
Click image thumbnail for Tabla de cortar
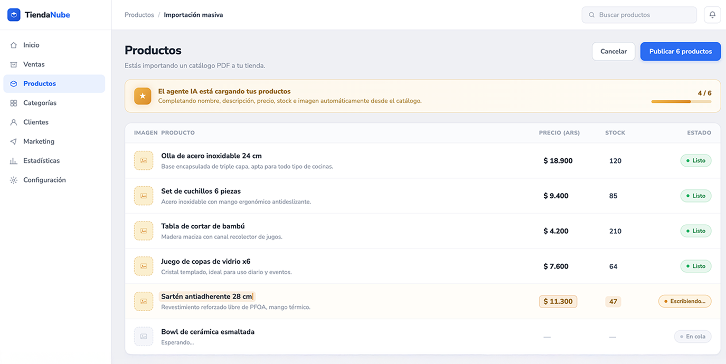pos(144,231)
